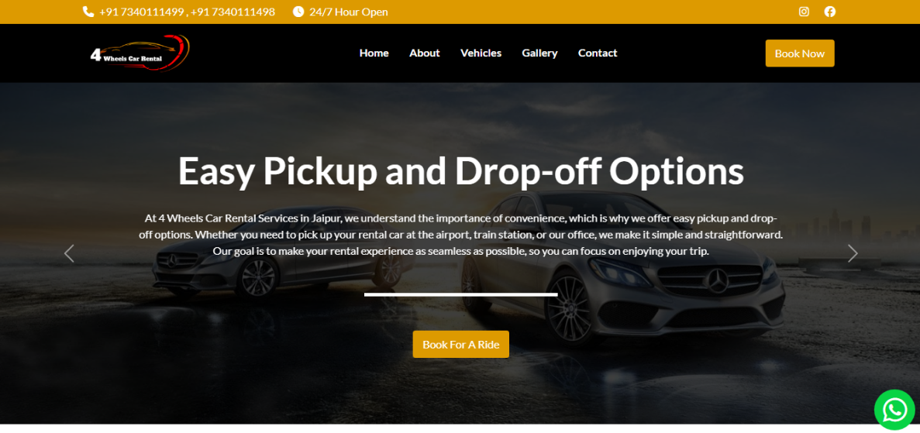This screenshot has width=920, height=433.
Task: Click the 24/7 Hour Open text
Action: (349, 12)
